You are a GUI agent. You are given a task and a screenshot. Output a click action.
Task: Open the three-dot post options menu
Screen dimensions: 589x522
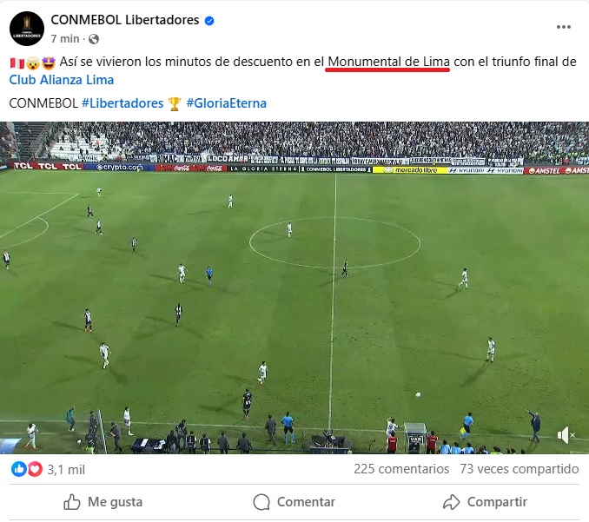click(564, 27)
